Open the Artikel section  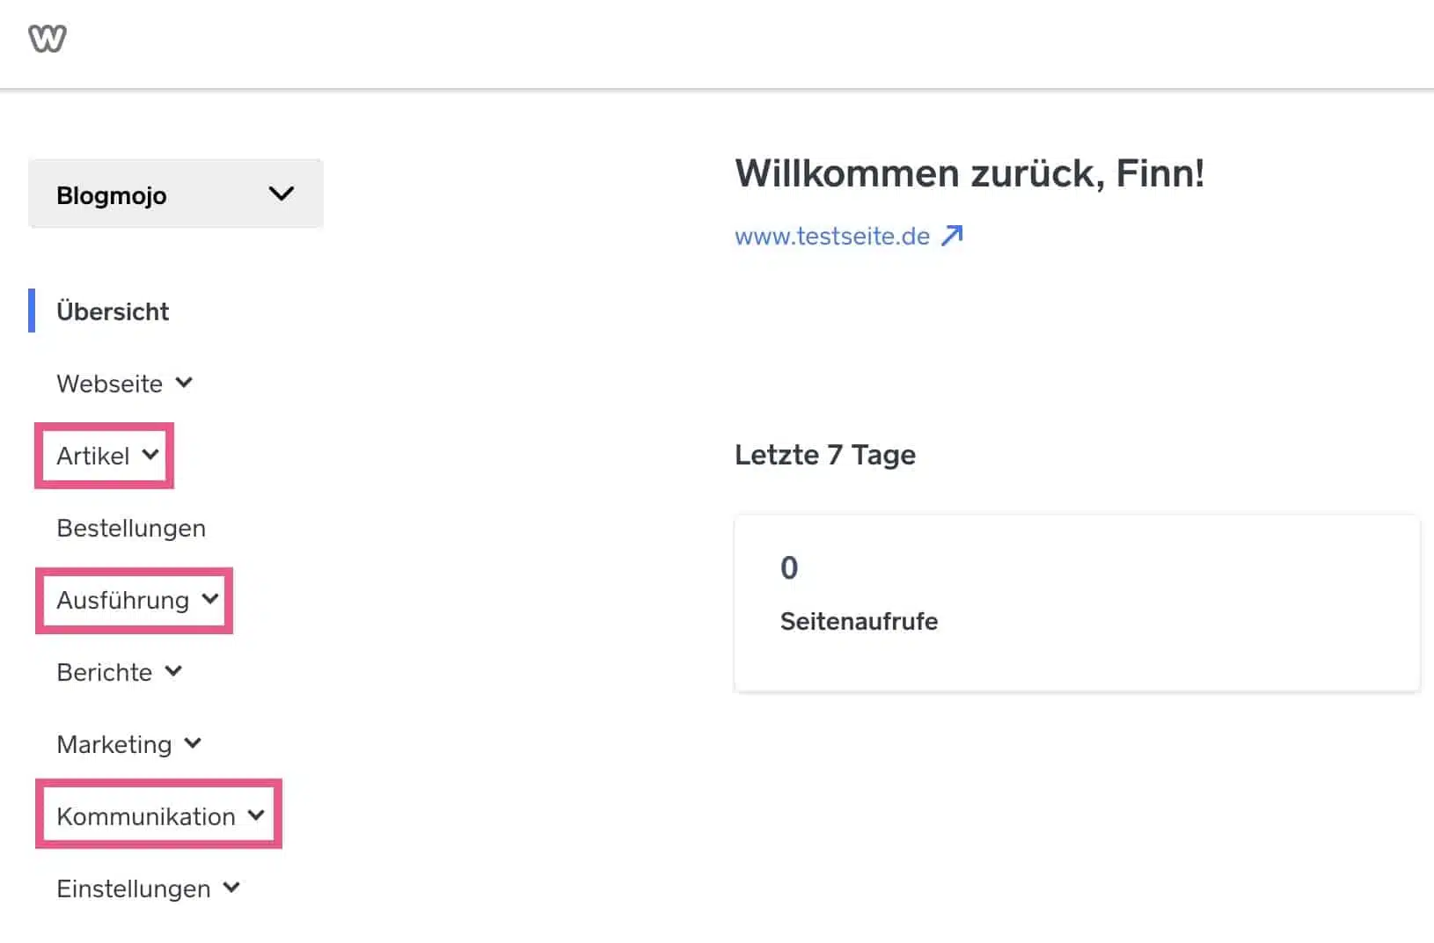92,456
